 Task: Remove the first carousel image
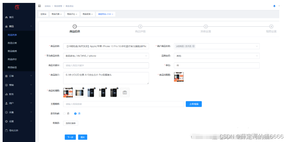pyautogui.click(x=72, y=88)
